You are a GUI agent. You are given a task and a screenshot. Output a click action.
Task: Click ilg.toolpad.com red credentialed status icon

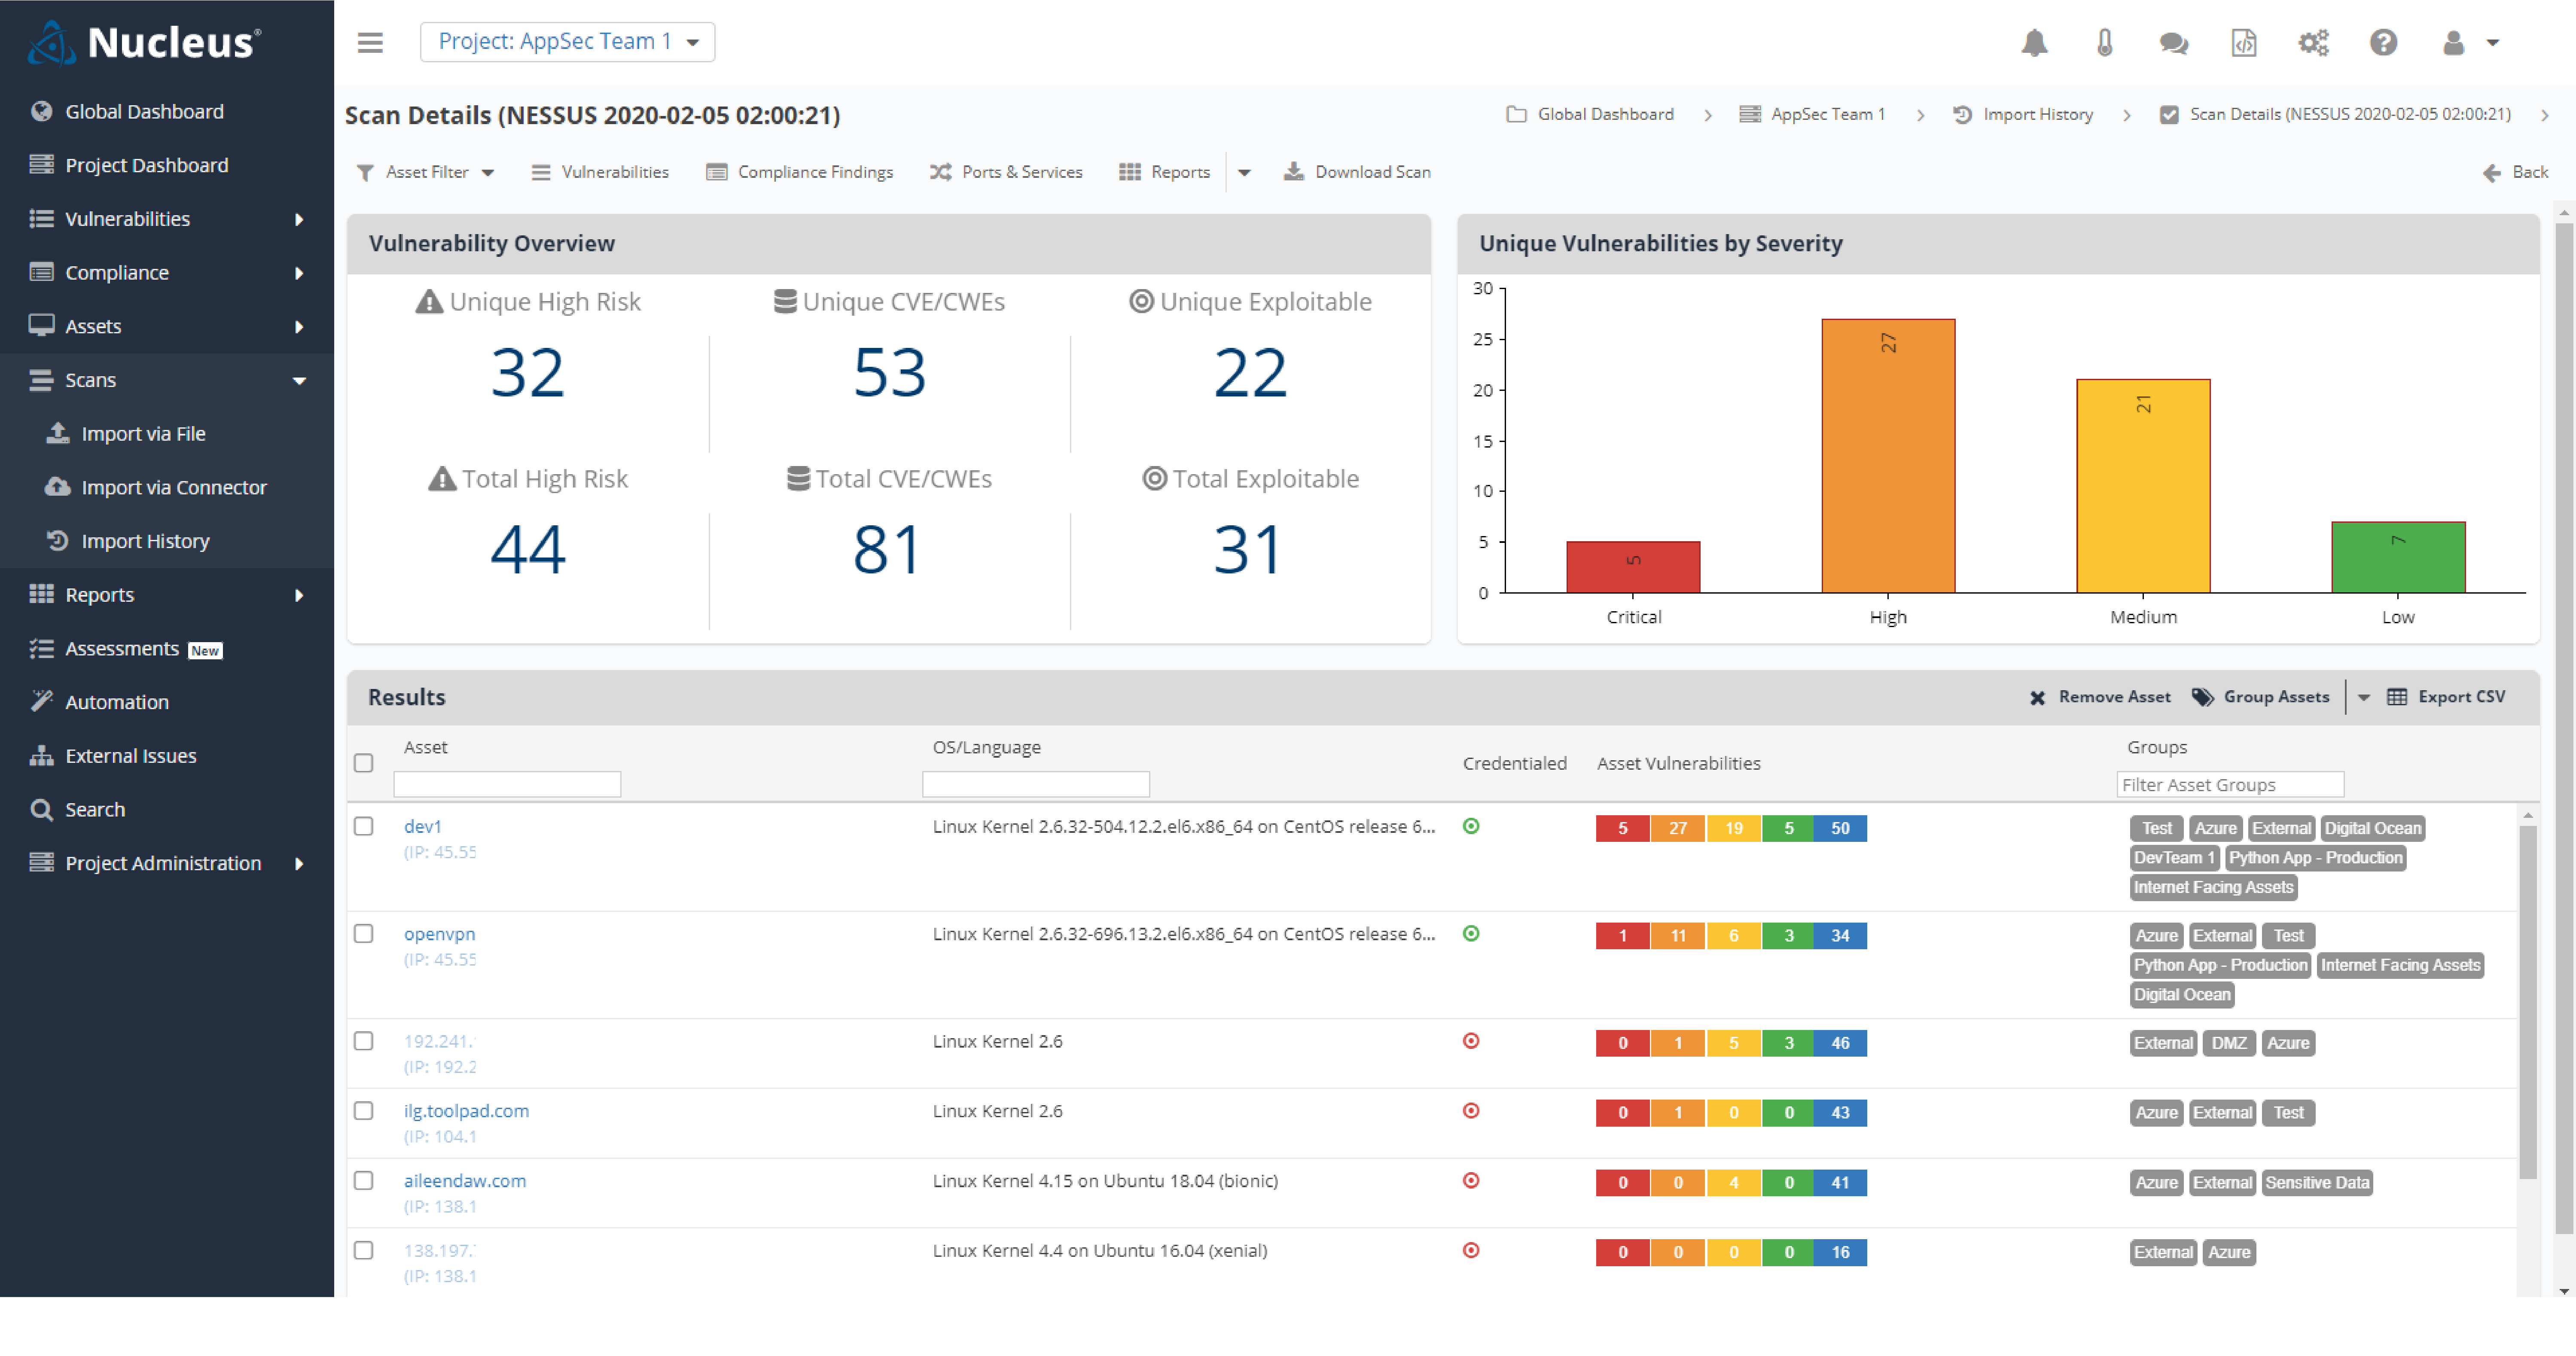pos(1471,1111)
